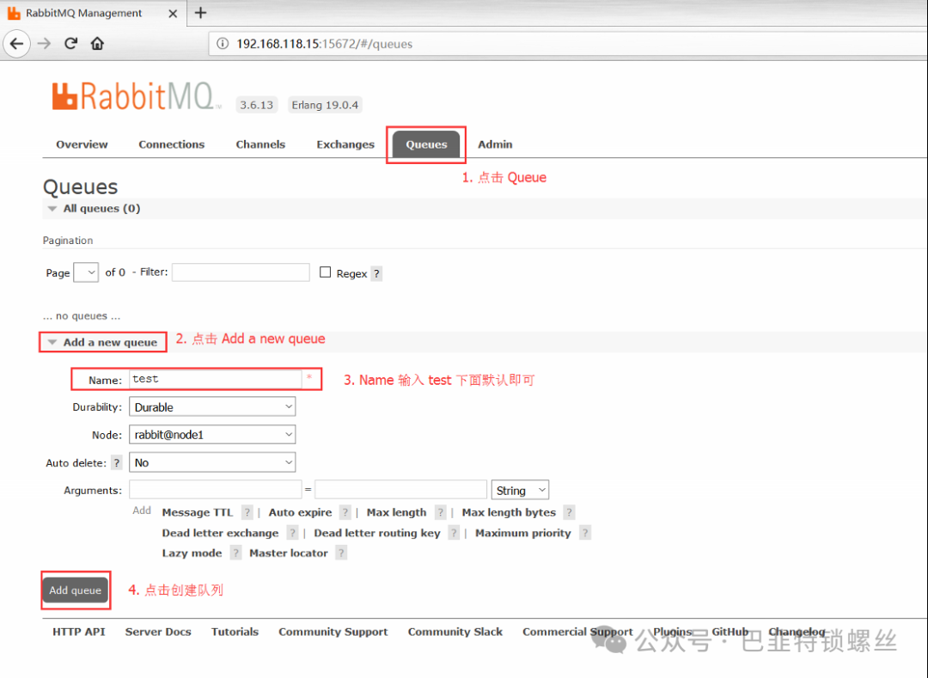Show help for Message TTL

point(247,512)
